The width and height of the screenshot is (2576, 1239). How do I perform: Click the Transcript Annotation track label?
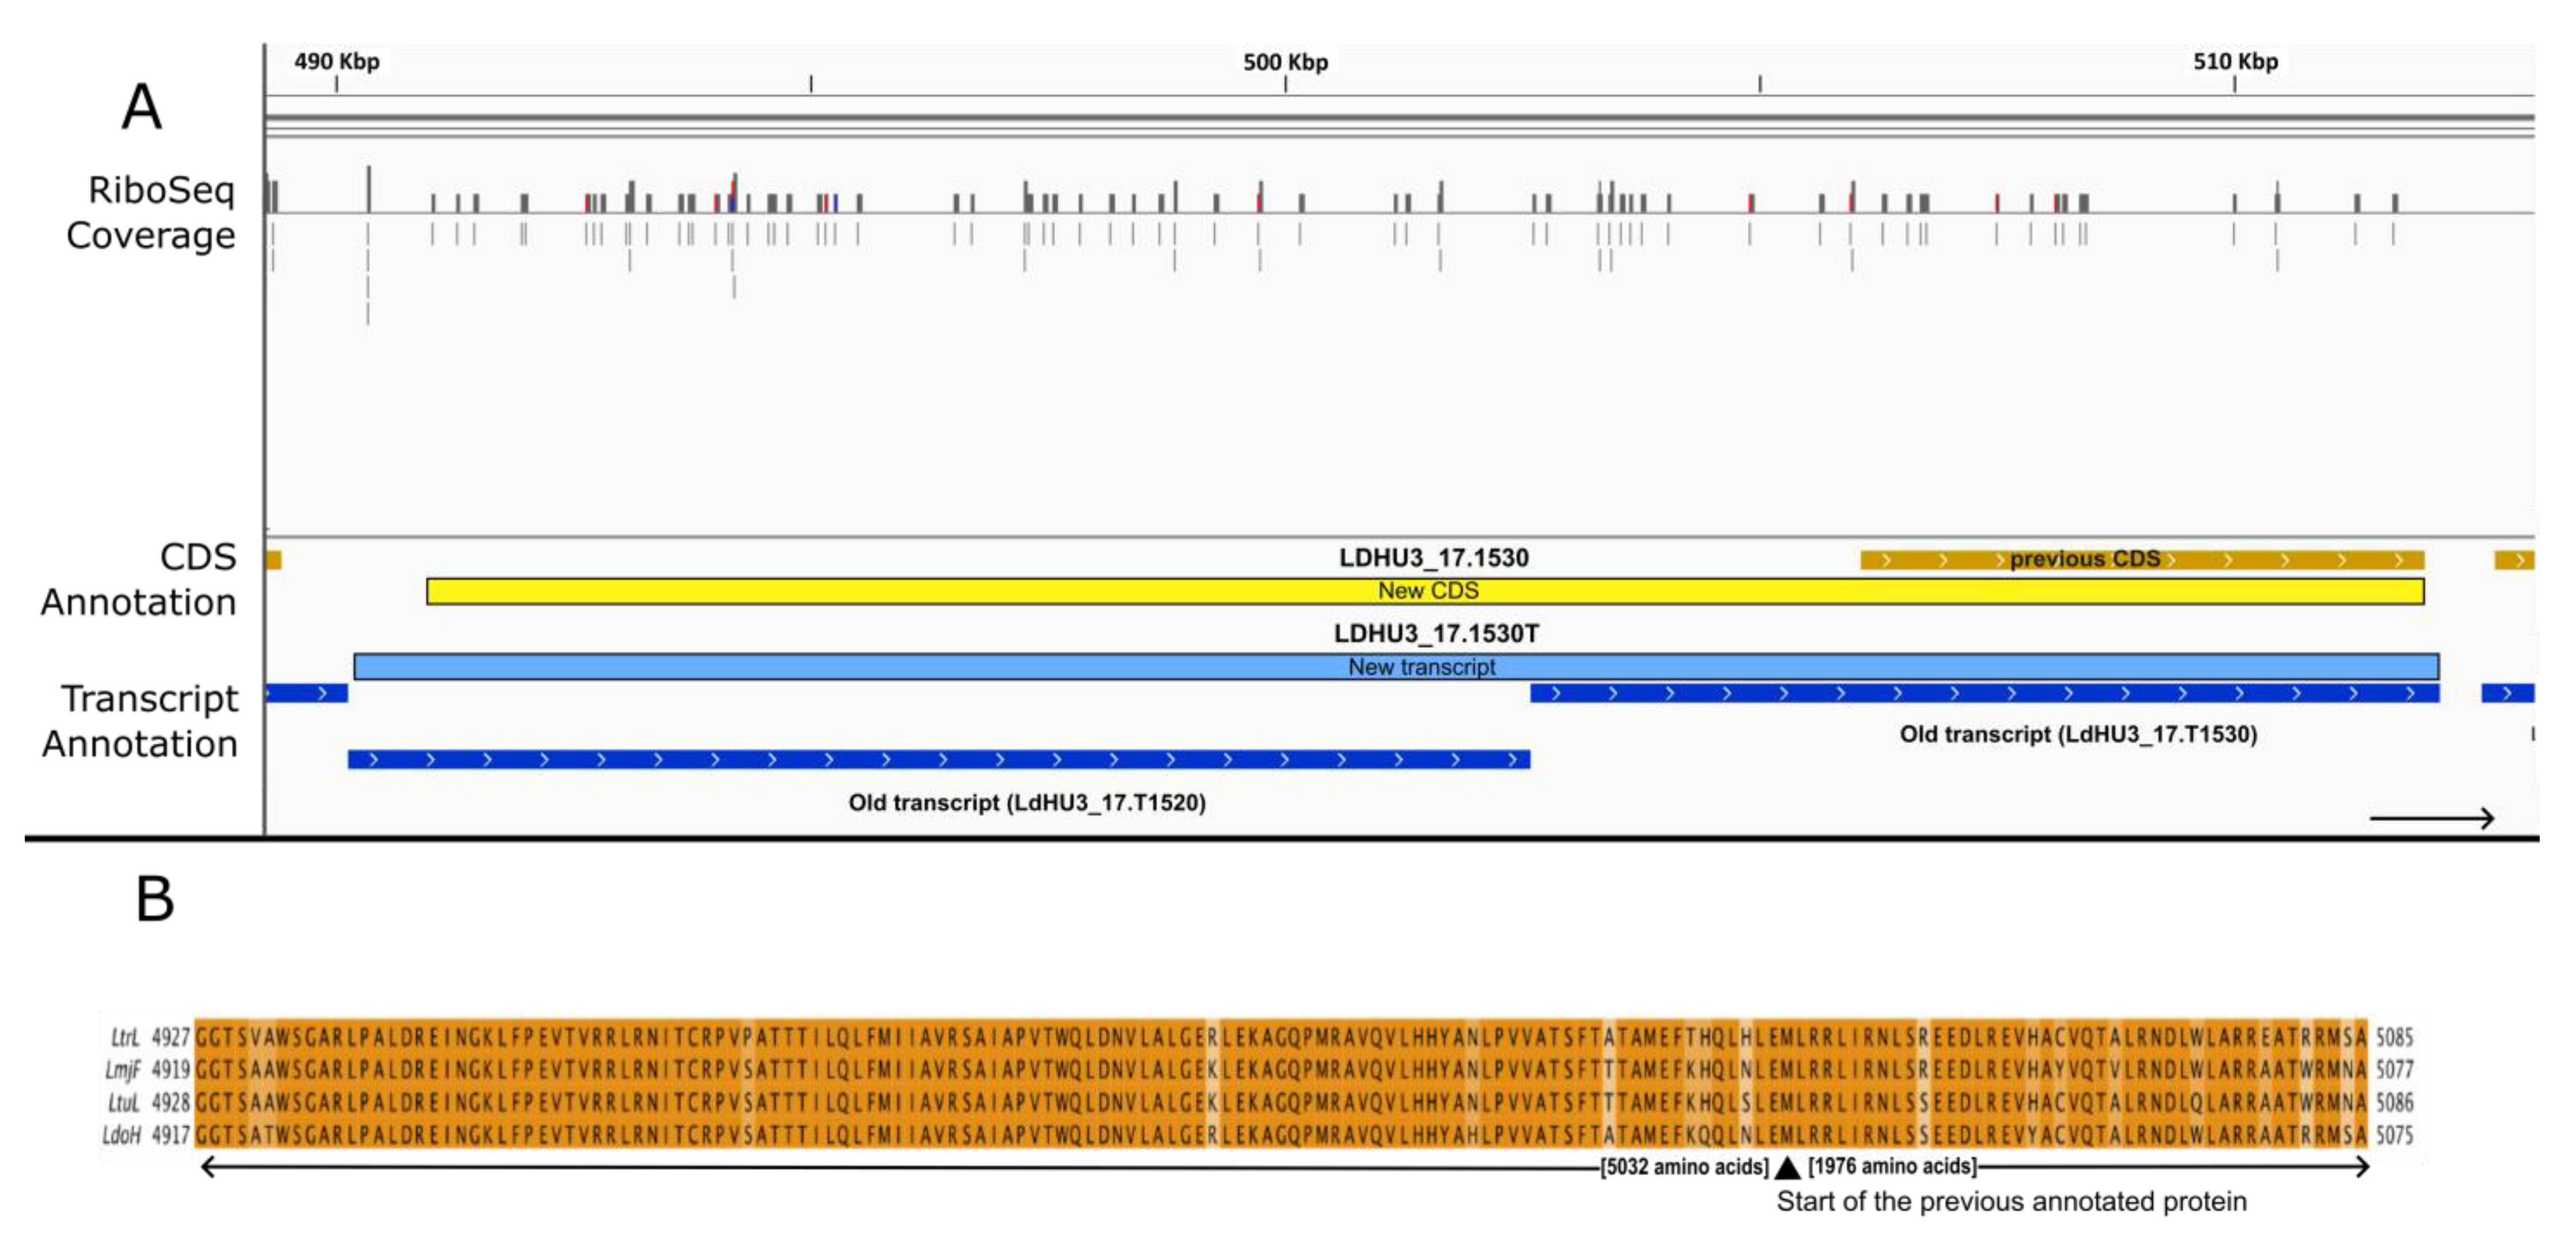click(x=140, y=721)
